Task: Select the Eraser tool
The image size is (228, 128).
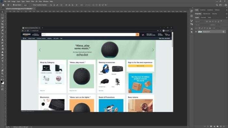Action: tap(2, 46)
